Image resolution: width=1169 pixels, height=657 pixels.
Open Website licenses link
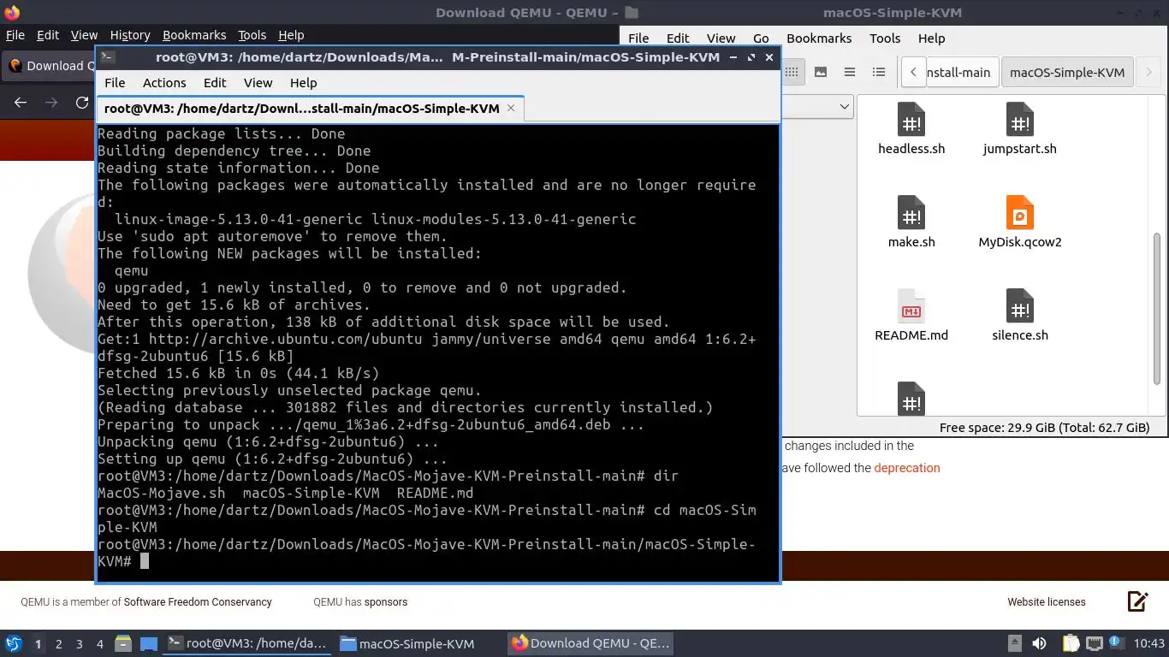tap(1046, 602)
